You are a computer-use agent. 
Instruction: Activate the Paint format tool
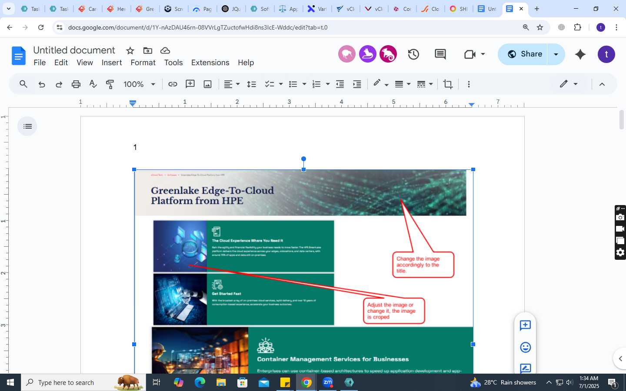110,84
